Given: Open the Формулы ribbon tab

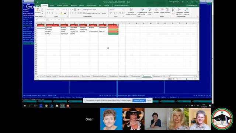Looking at the screenshot, I should (x=74, y=6).
